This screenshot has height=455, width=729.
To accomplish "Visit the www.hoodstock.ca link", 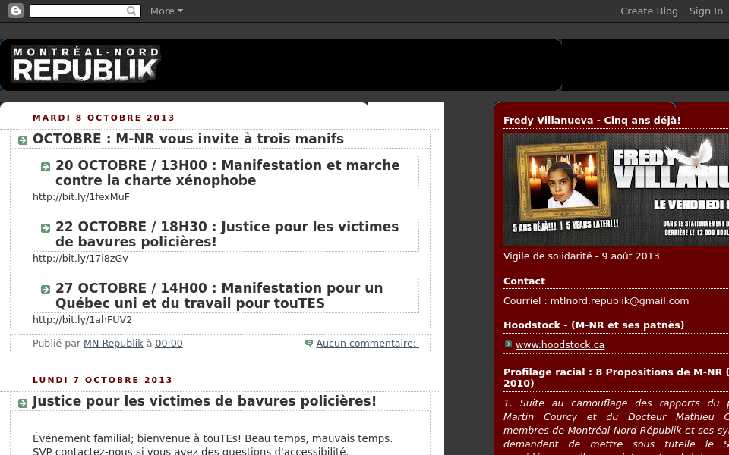I will (560, 344).
